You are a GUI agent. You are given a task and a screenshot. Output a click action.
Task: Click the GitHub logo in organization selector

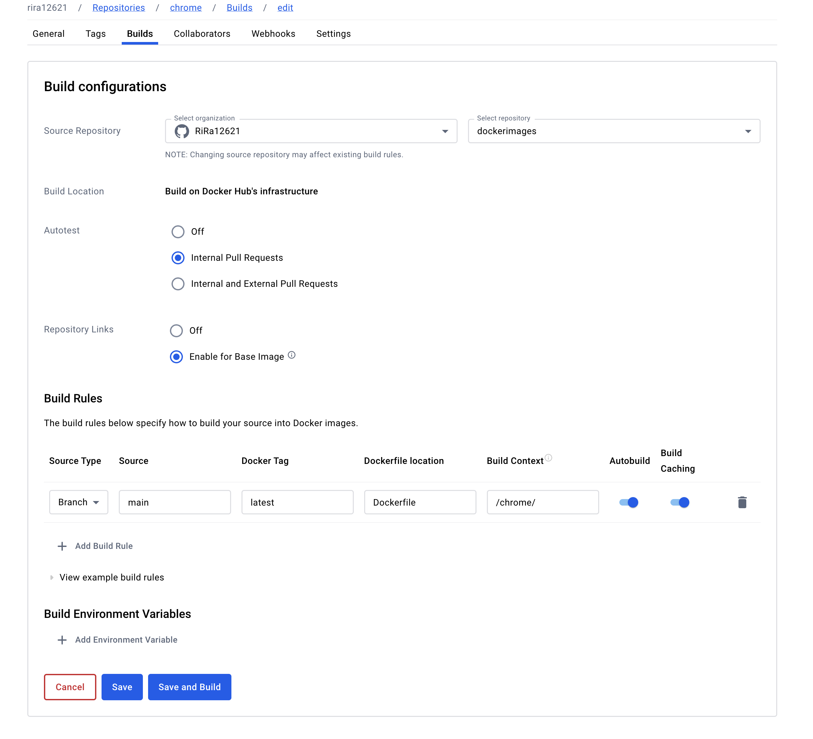pos(182,131)
